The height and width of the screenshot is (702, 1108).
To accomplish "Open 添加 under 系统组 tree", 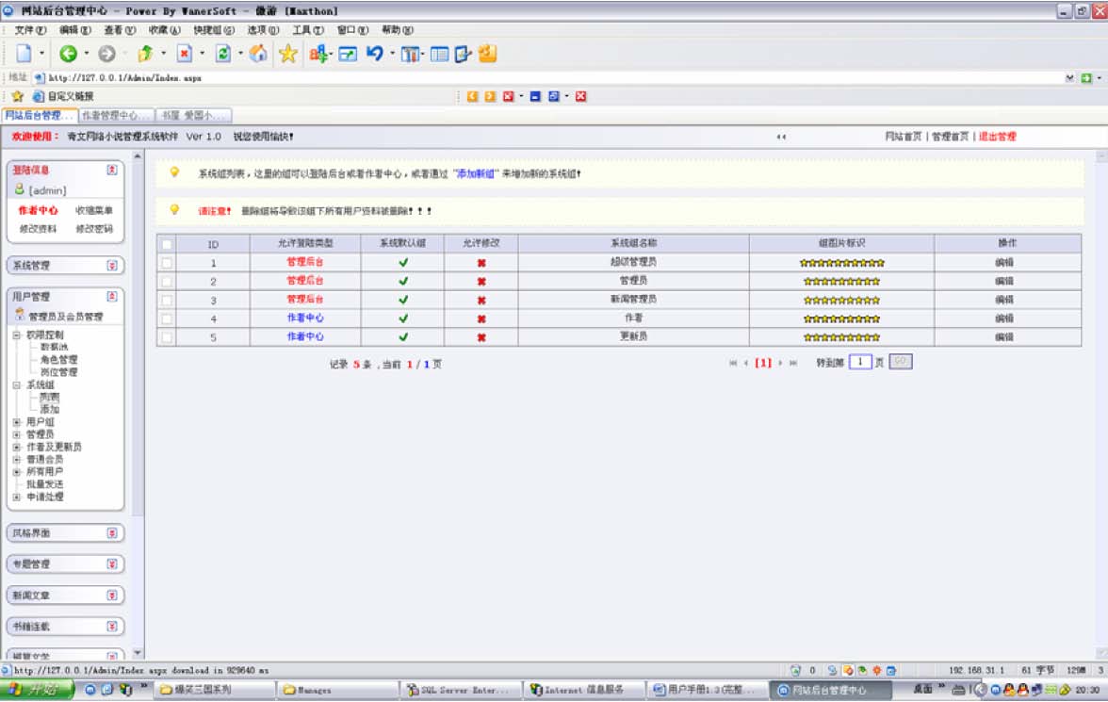I will tap(49, 409).
